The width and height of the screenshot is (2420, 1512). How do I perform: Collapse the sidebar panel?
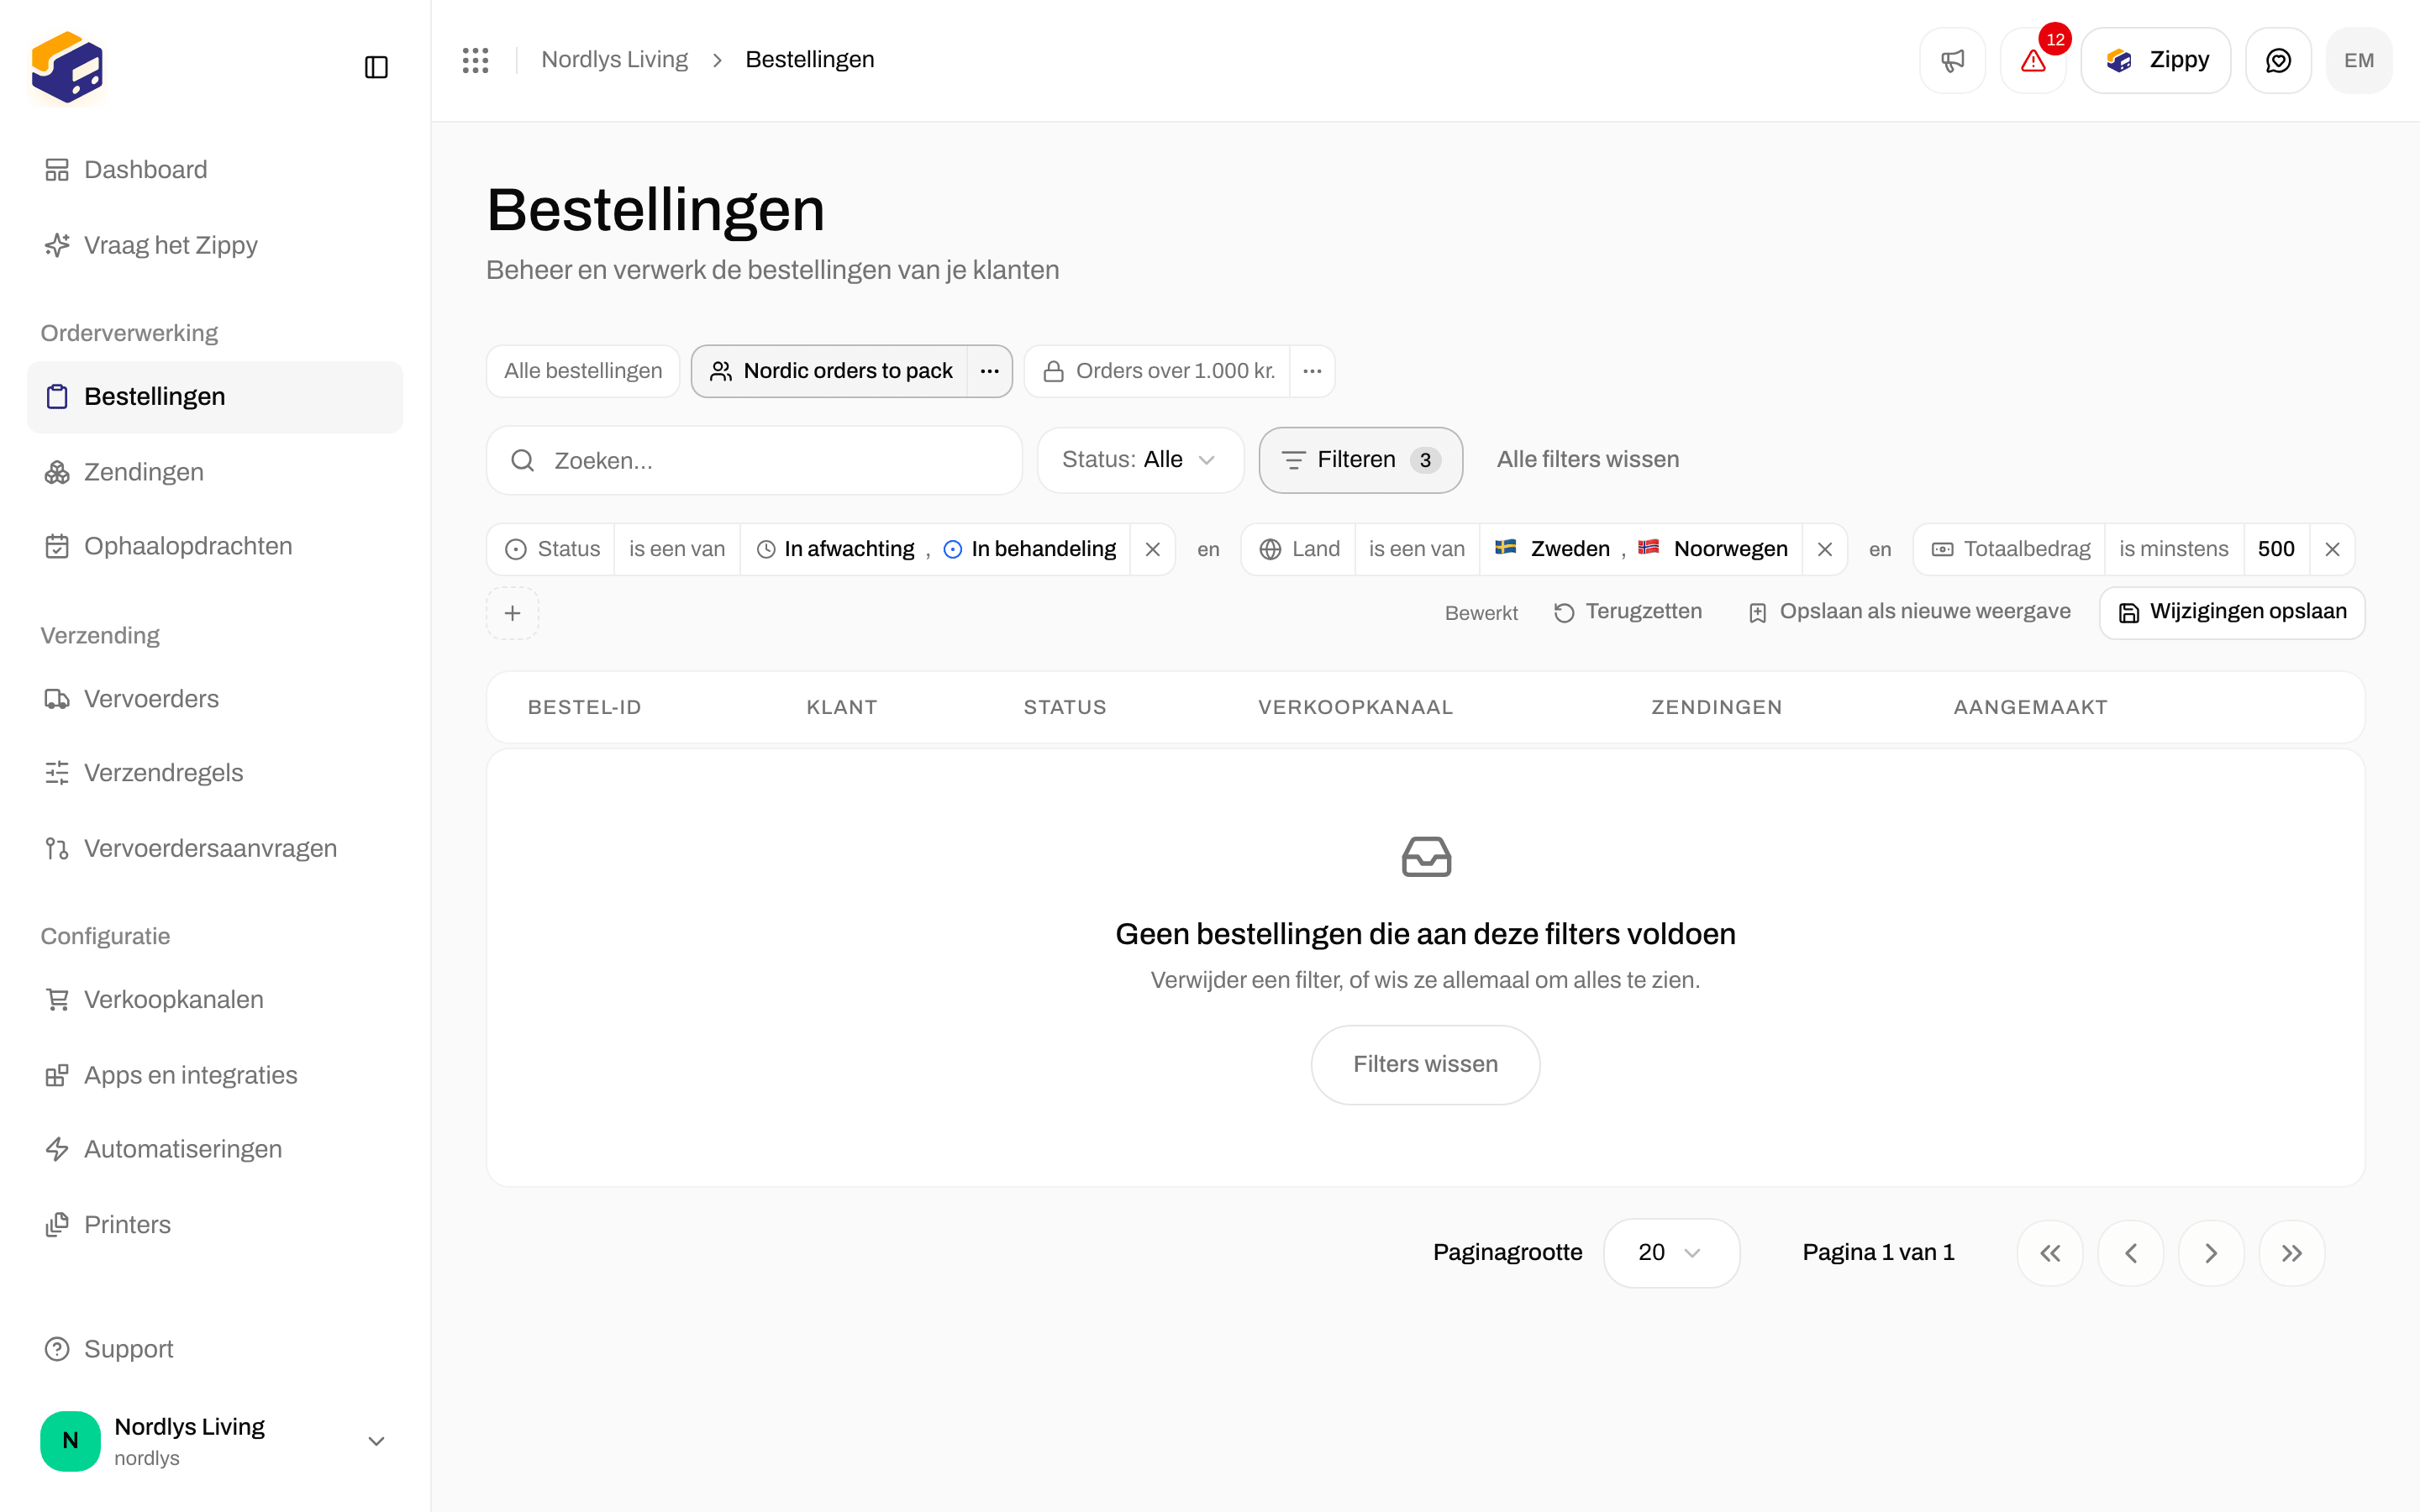pyautogui.click(x=376, y=67)
